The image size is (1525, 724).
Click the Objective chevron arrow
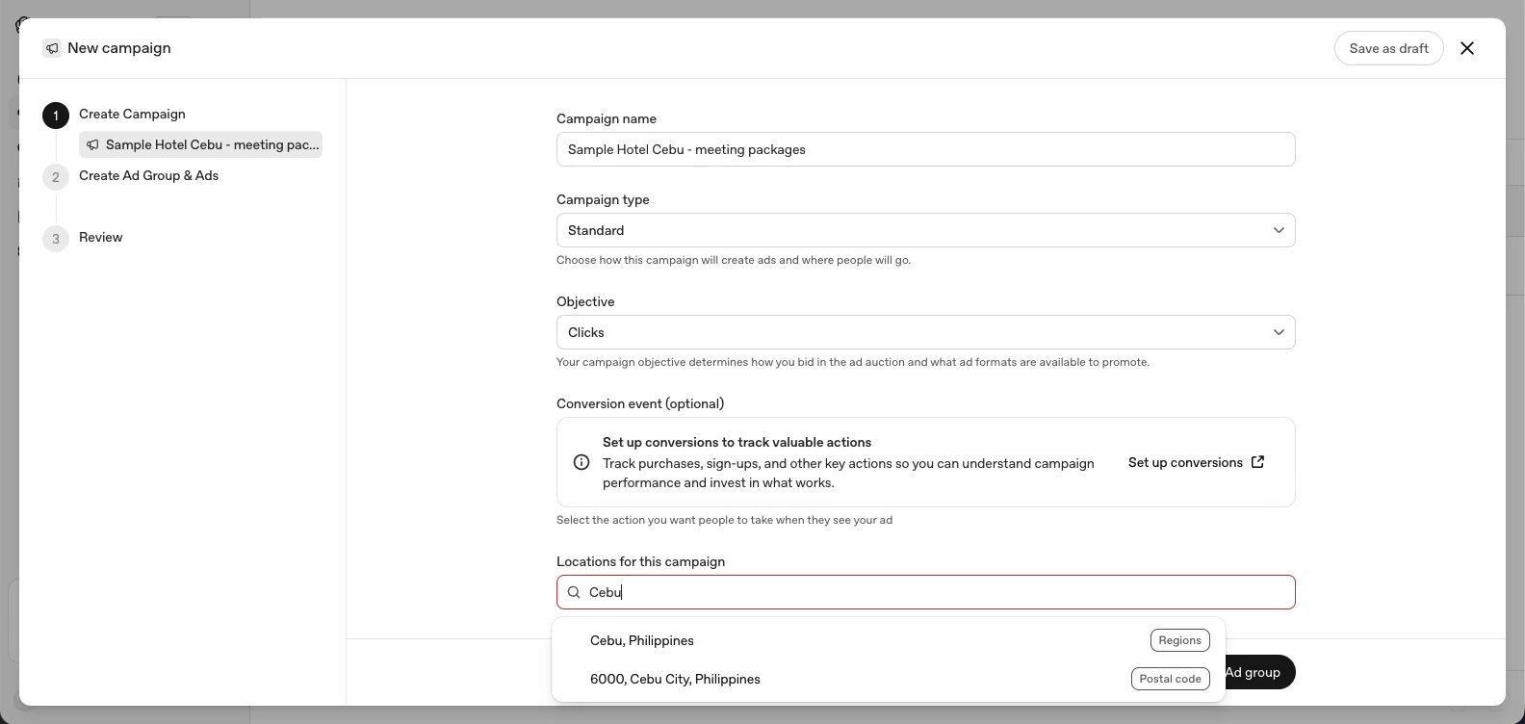tap(1279, 332)
